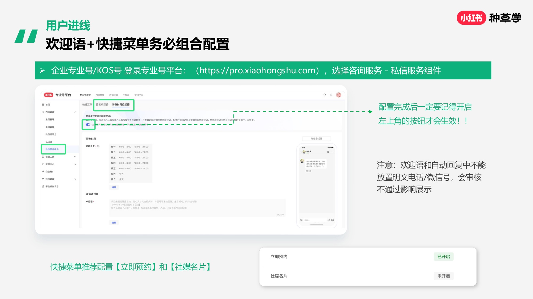Toggle 立即预约 已开启 status
The image size is (533, 299).
click(444, 256)
